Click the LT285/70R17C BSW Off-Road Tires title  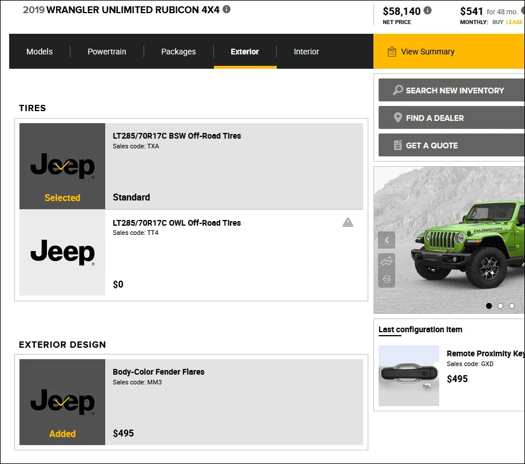(x=177, y=136)
